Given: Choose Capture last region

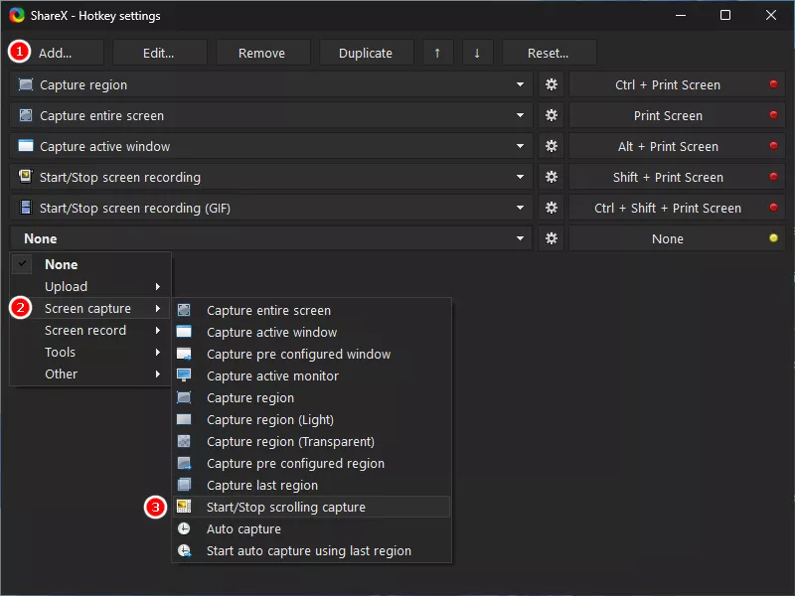Looking at the screenshot, I should point(311,485).
